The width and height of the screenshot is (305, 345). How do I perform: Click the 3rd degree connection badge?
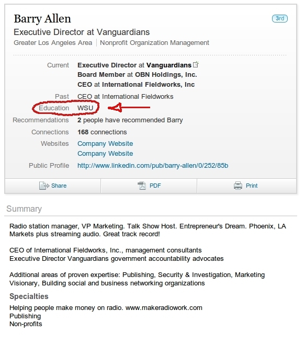[280, 18]
